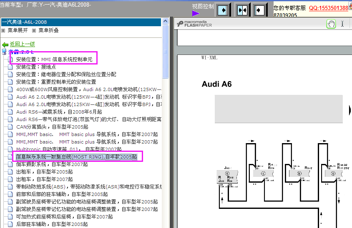Click the collapse-left view control icon
The image size is (352, 228).
(260, 9)
